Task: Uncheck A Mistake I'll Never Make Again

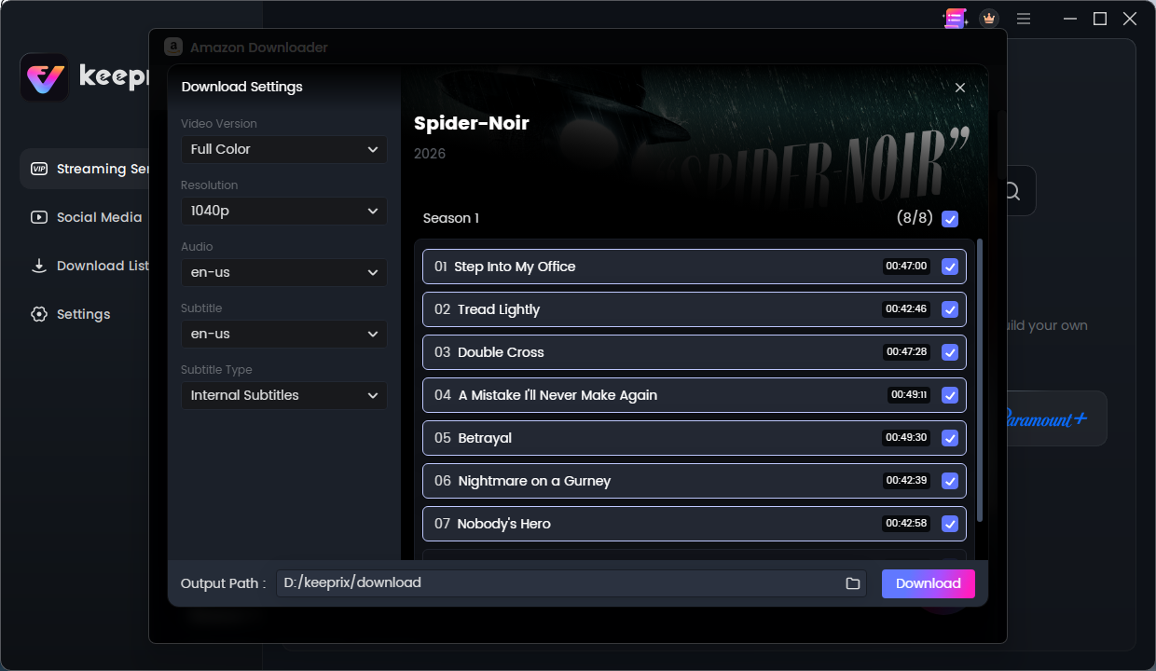Action: 950,395
